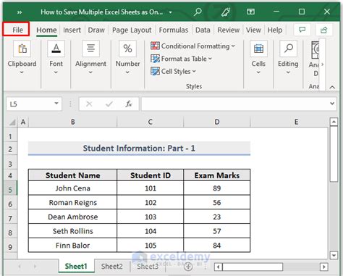Switch to the Review tab

[x=229, y=30]
